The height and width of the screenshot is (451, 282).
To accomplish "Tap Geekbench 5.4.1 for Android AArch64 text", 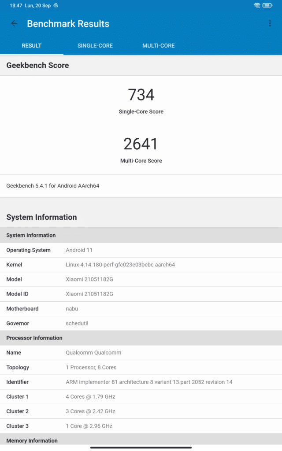I will click(x=53, y=186).
